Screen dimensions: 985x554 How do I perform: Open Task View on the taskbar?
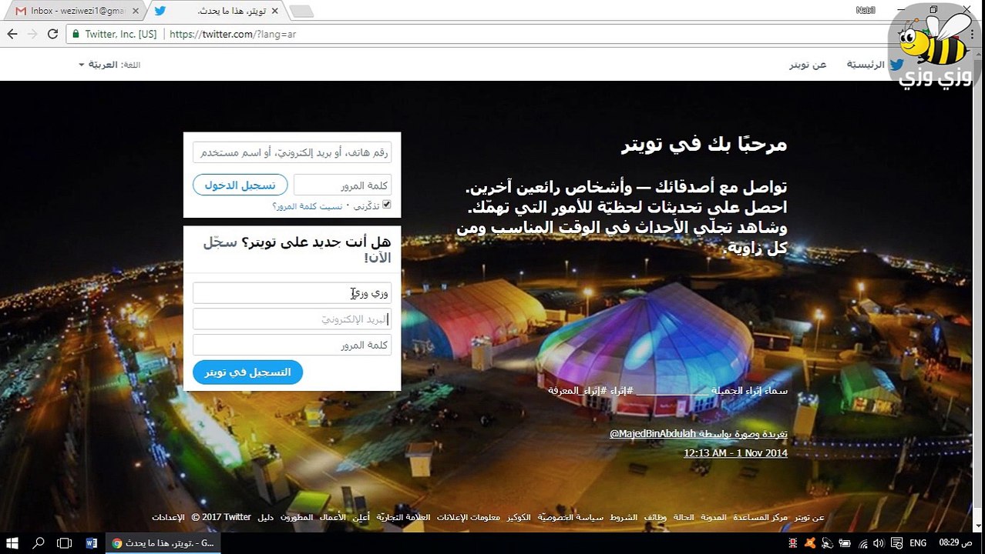pyautogui.click(x=65, y=543)
